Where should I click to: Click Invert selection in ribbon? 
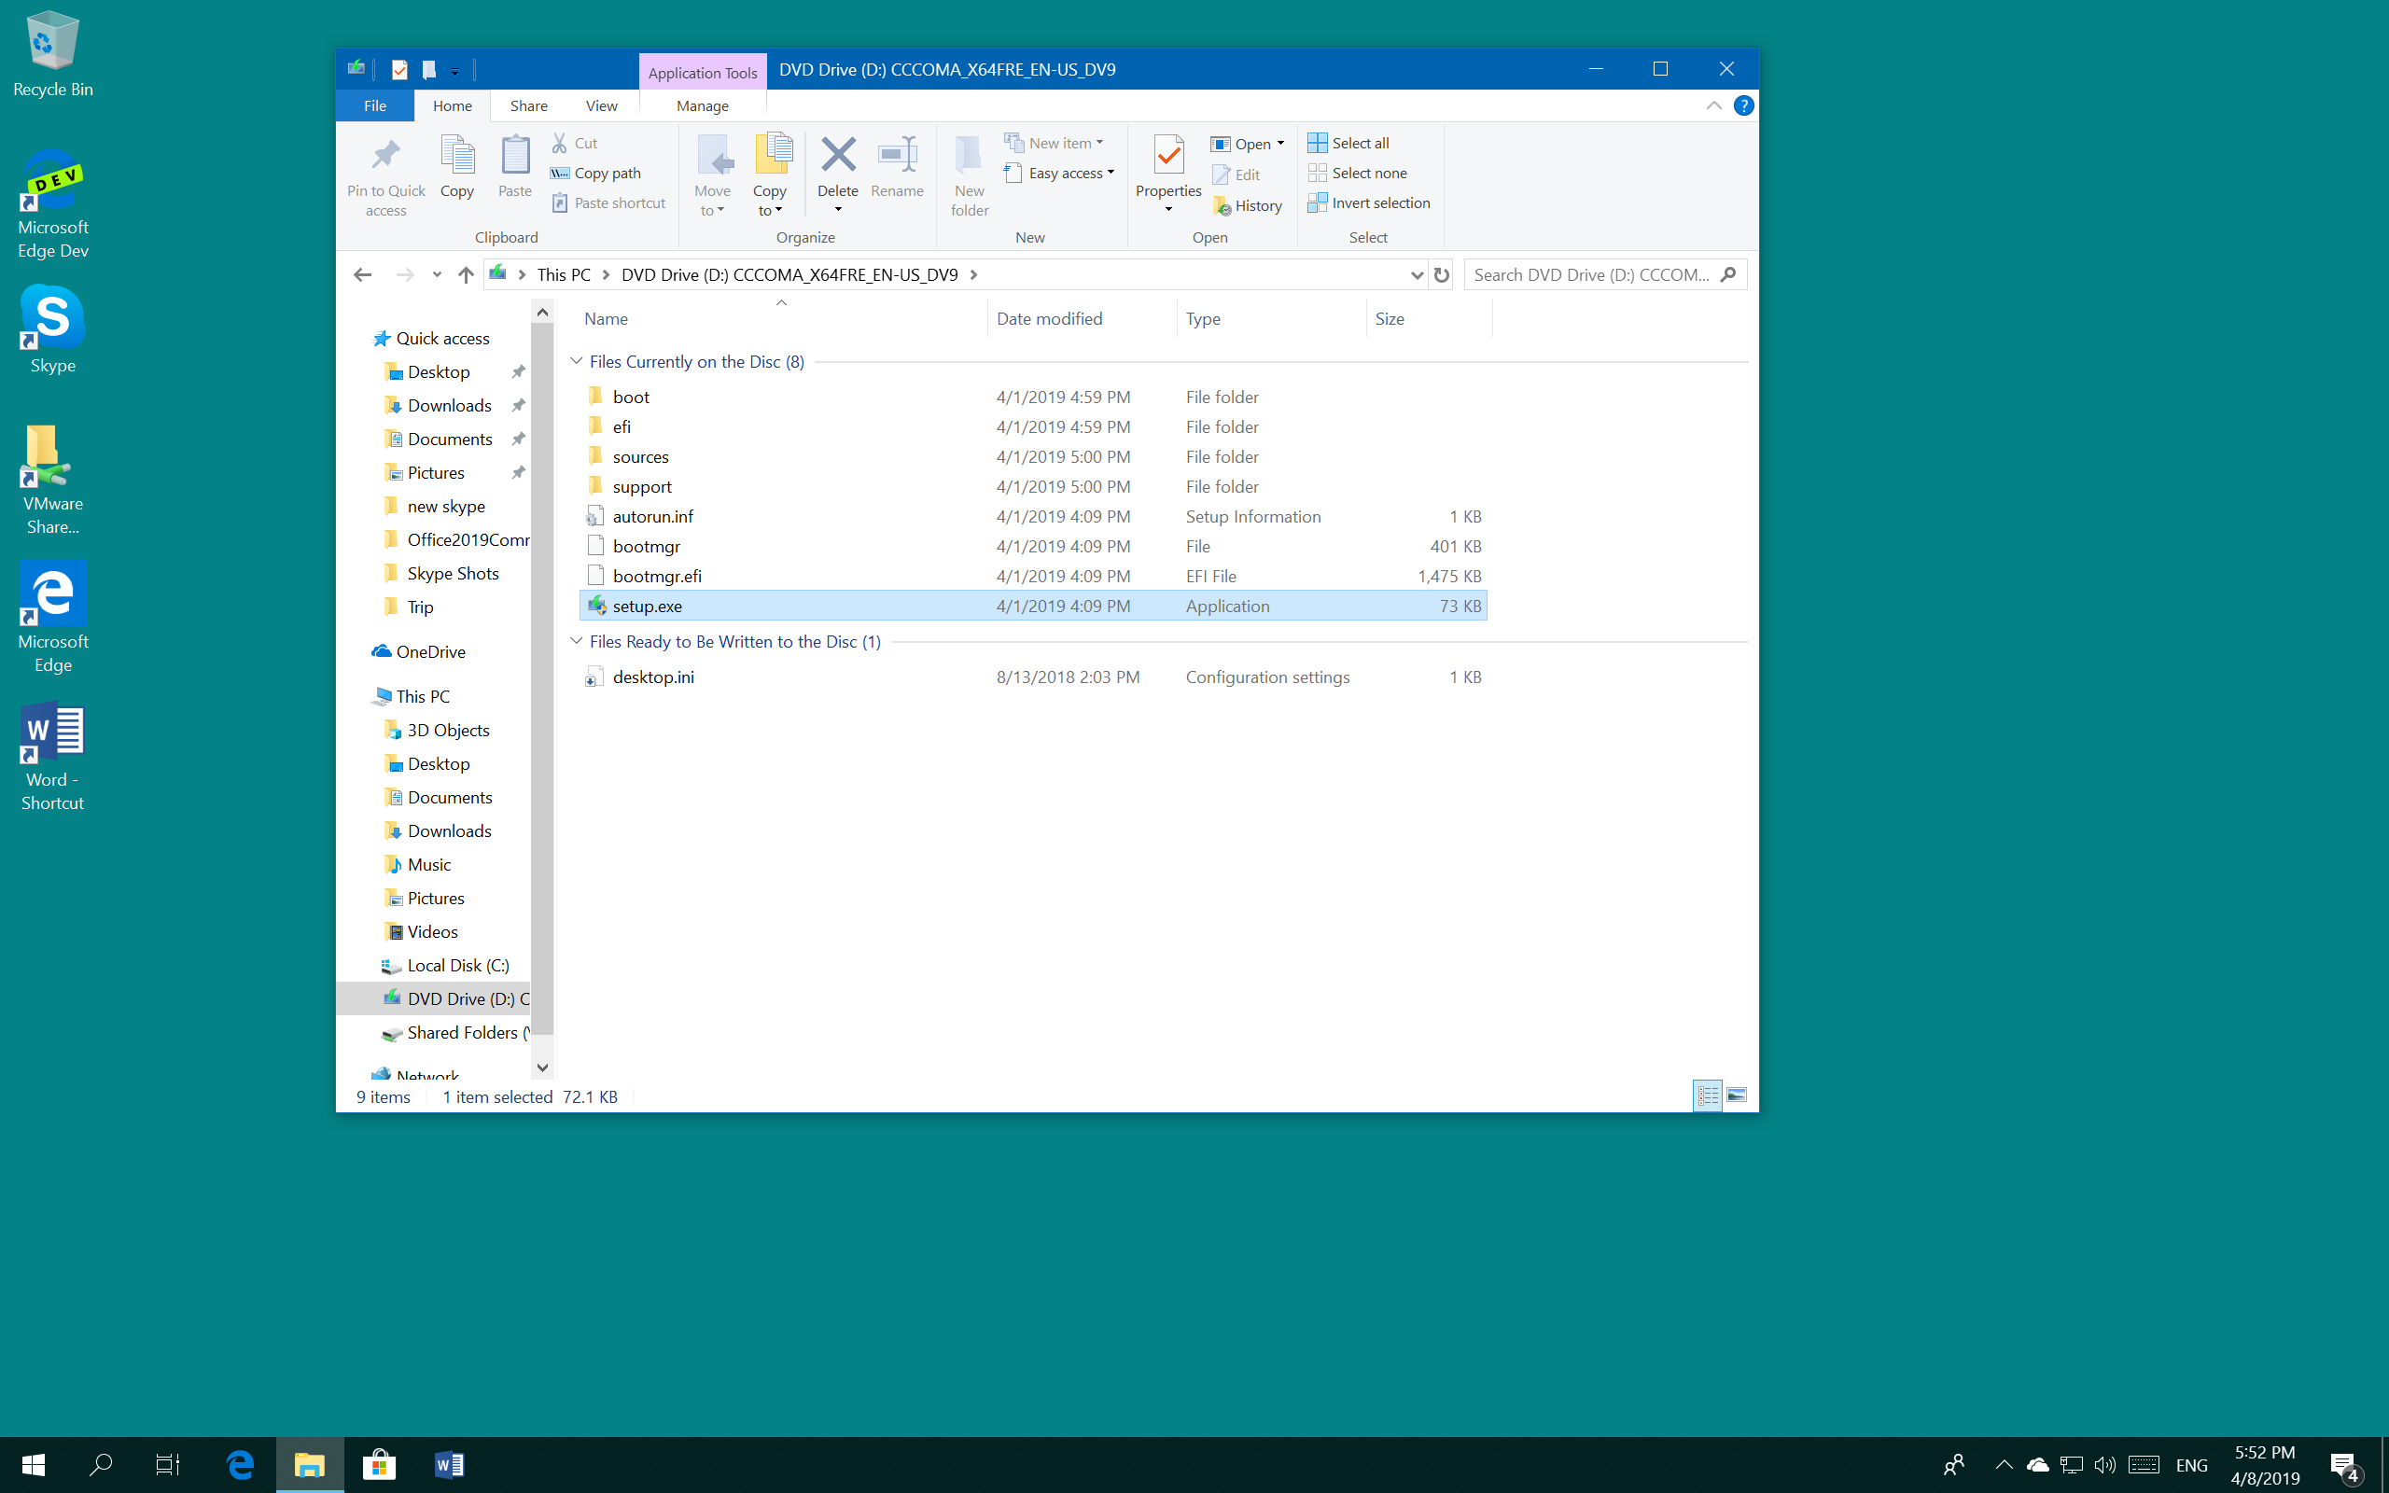(1369, 202)
